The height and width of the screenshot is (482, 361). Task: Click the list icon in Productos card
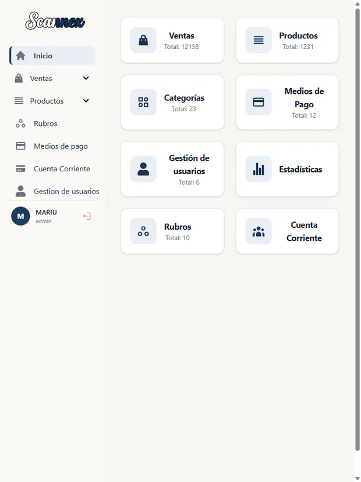[x=259, y=40]
